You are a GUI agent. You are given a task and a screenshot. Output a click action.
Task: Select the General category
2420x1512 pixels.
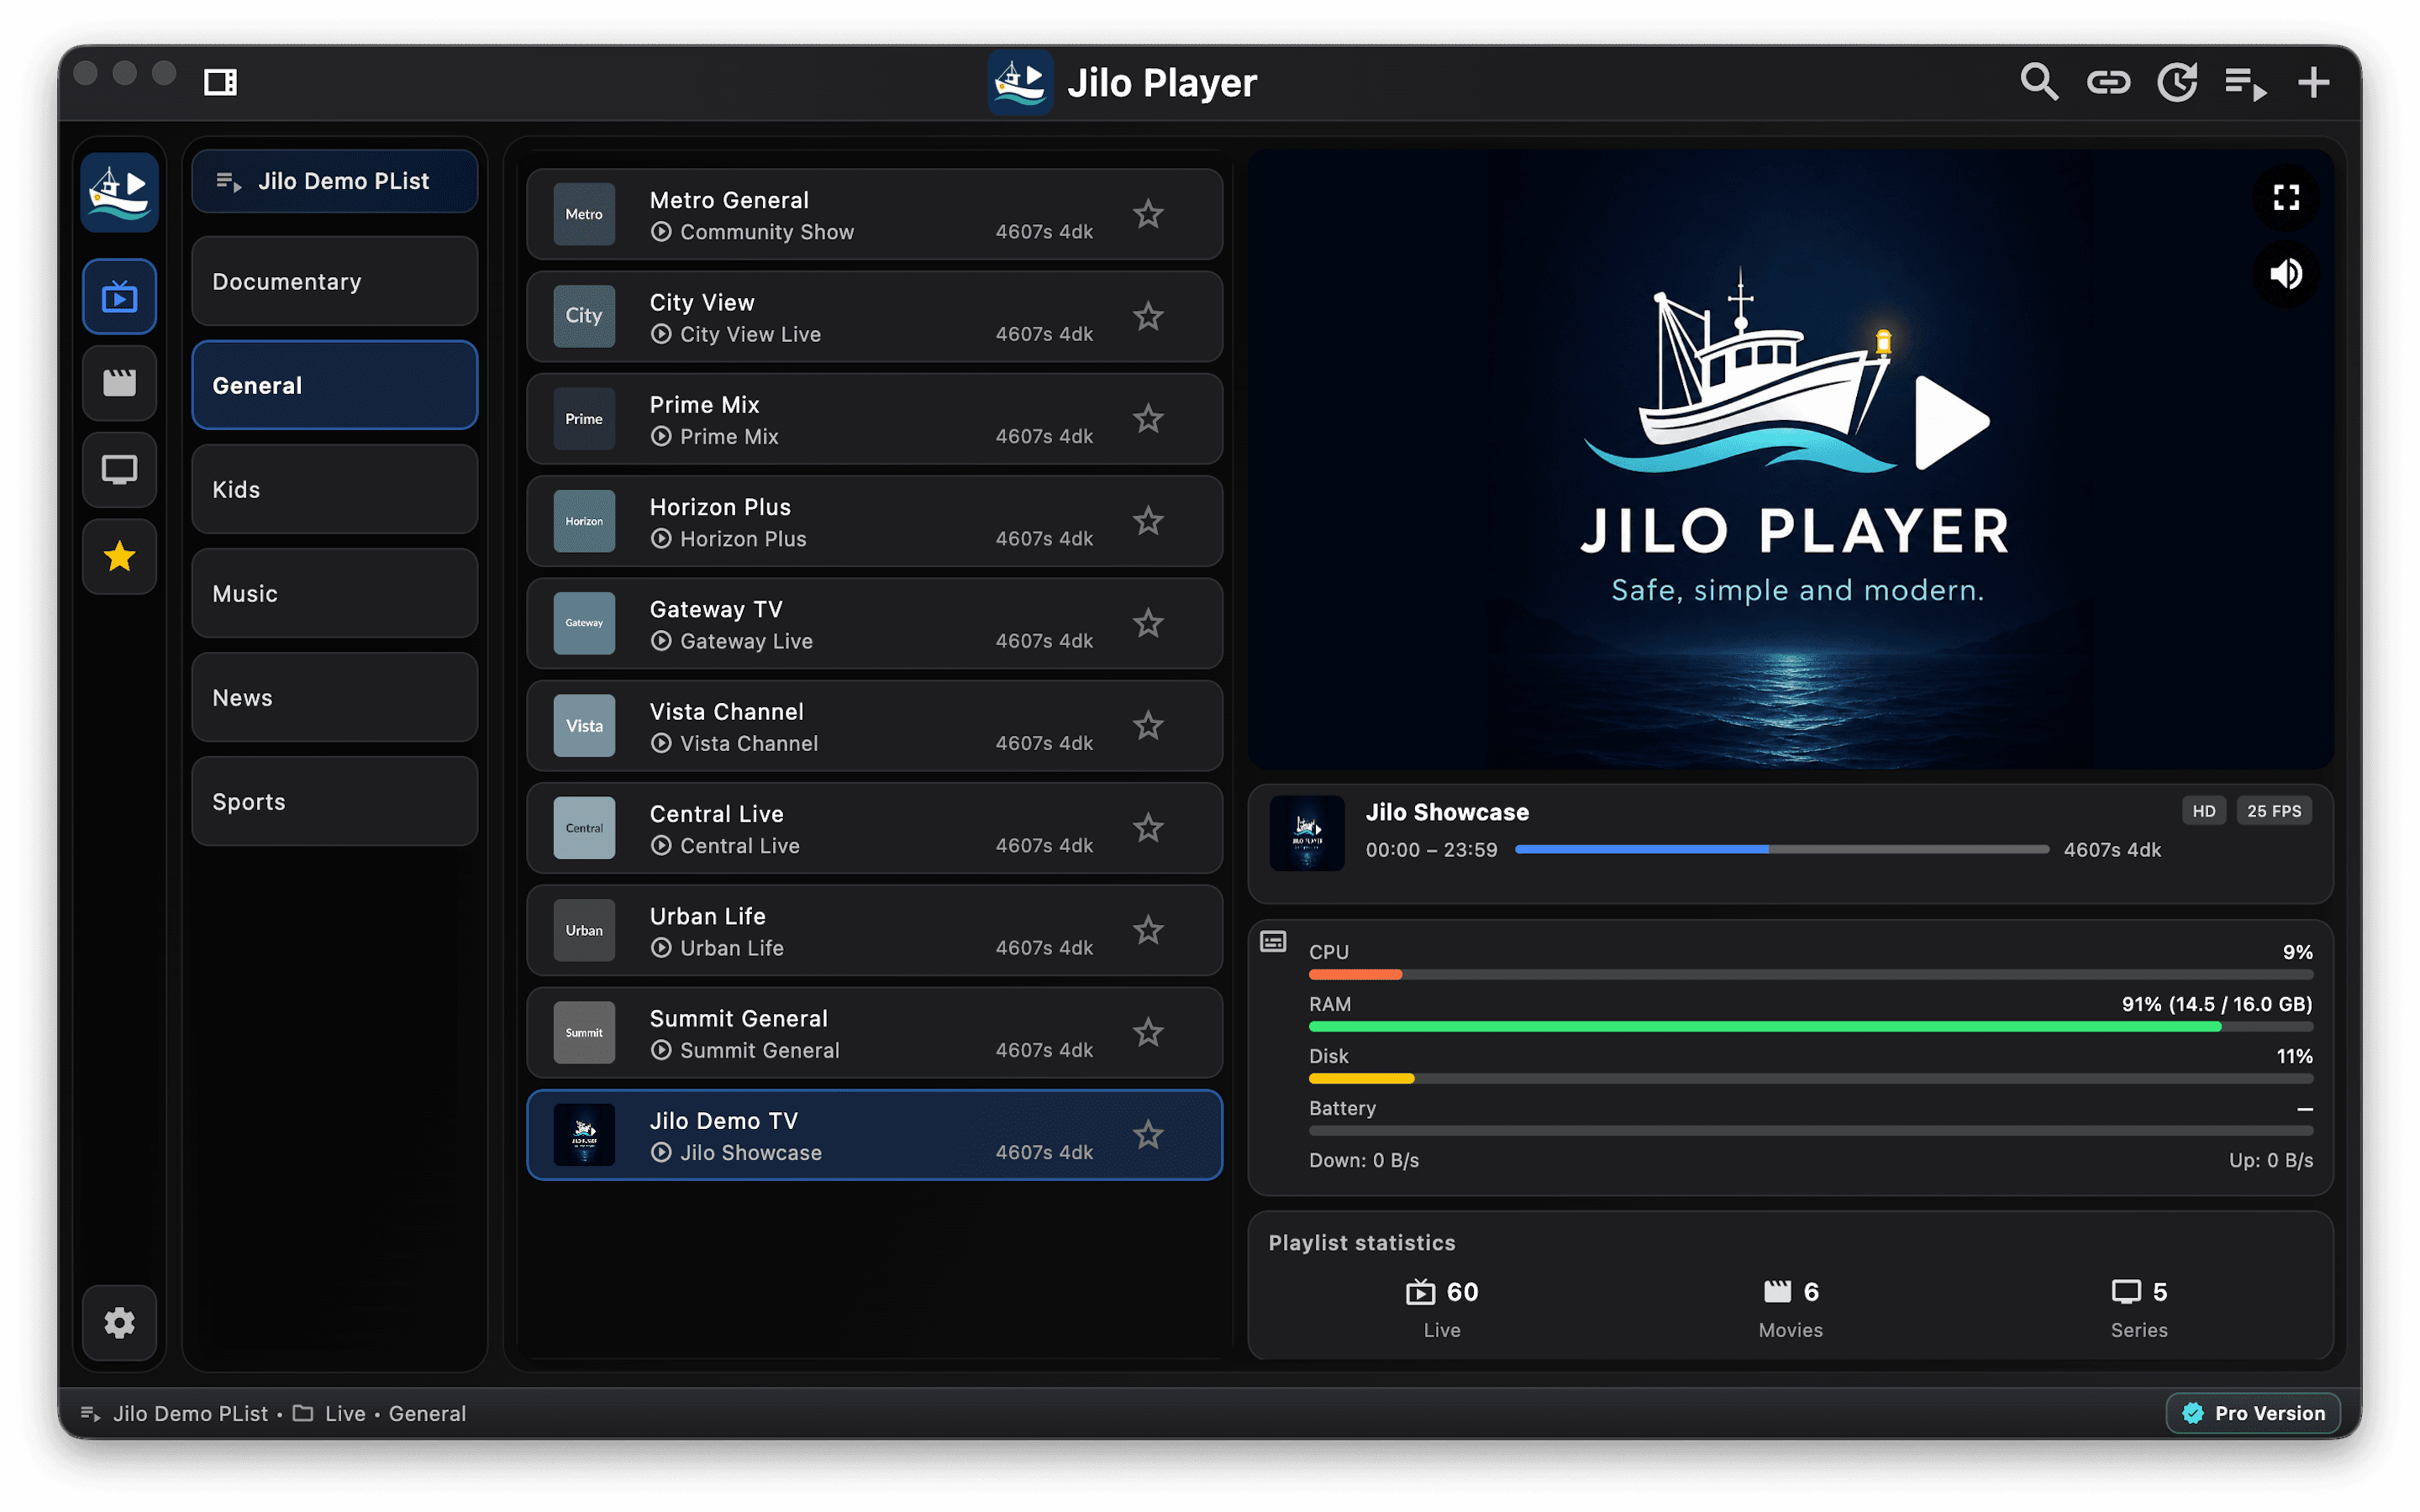[335, 385]
